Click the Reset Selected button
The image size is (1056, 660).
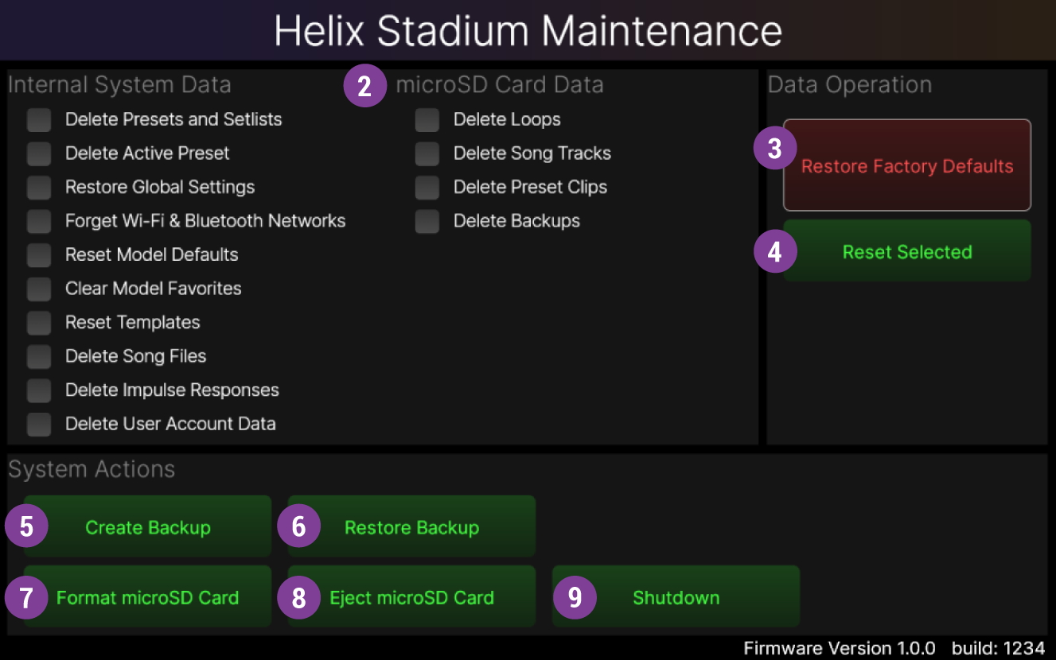[907, 252]
